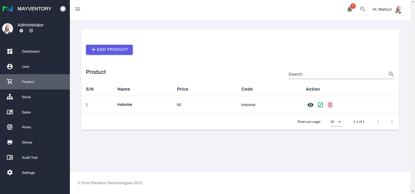
Task: Click into the product Search field
Action: coord(337,74)
